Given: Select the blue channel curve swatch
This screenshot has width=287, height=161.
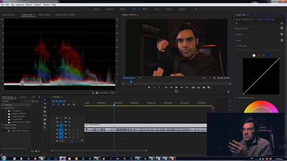Looking at the screenshot, I should tap(269, 55).
